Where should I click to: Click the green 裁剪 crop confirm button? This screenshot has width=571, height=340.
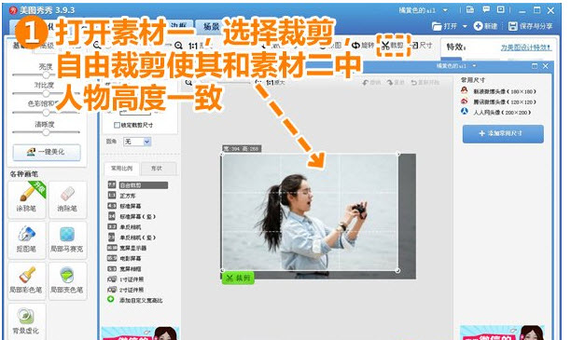click(238, 278)
